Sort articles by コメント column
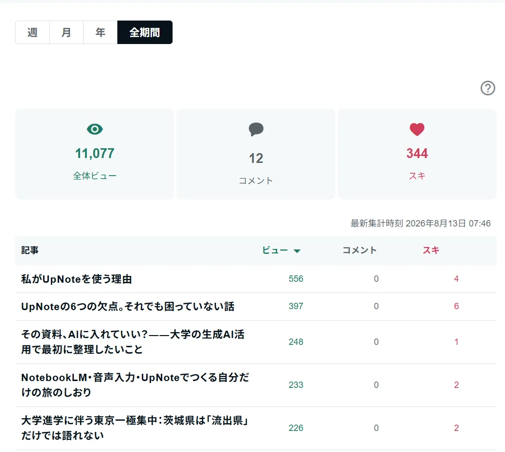Viewport: 505px width, 452px height. (x=359, y=250)
